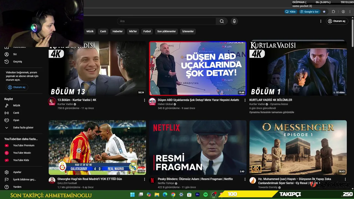
Task: Click the GALLEX Football channel avatar
Action: (x=52, y=180)
